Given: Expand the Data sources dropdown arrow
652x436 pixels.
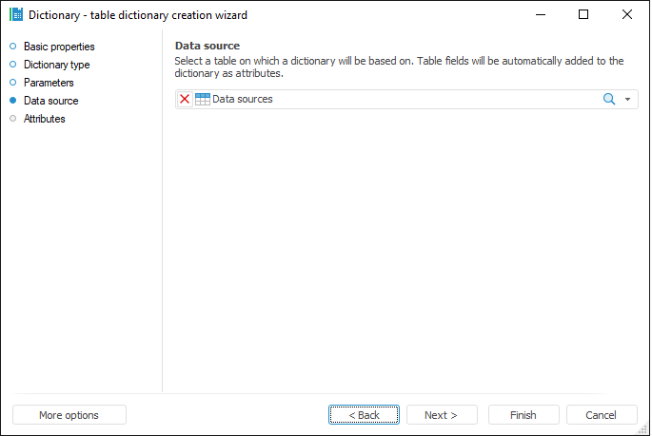Looking at the screenshot, I should (x=628, y=100).
